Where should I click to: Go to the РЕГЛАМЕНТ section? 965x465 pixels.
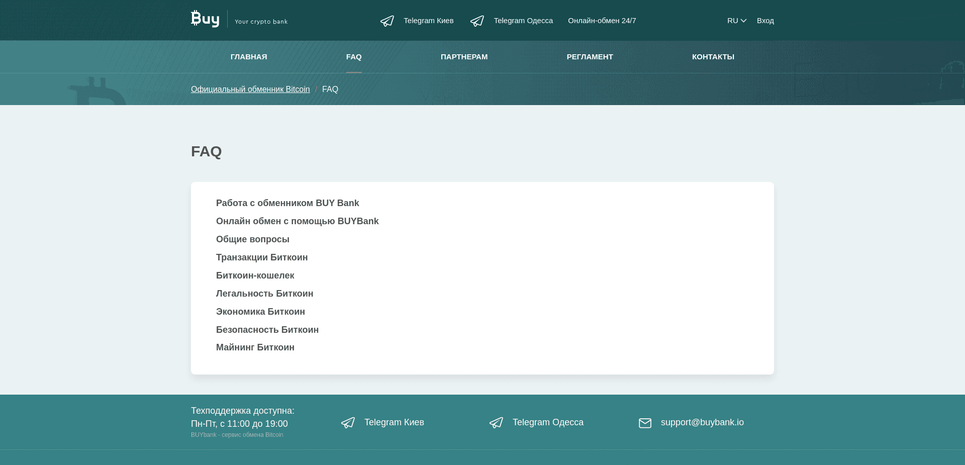[590, 57]
